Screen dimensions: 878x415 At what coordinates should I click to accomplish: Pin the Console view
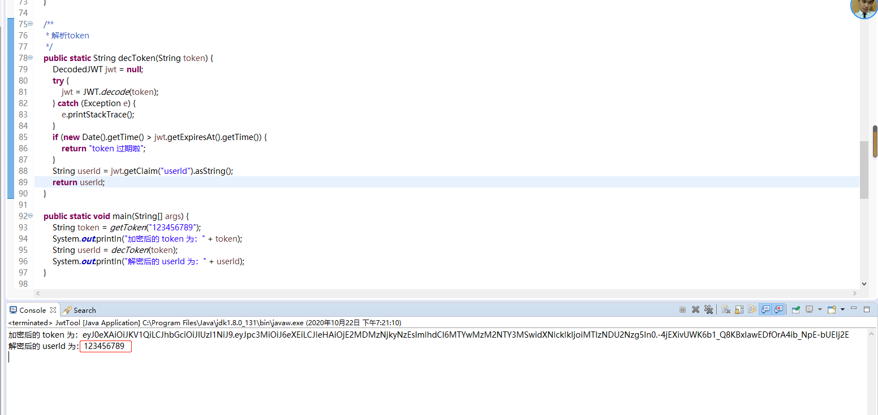coord(796,309)
